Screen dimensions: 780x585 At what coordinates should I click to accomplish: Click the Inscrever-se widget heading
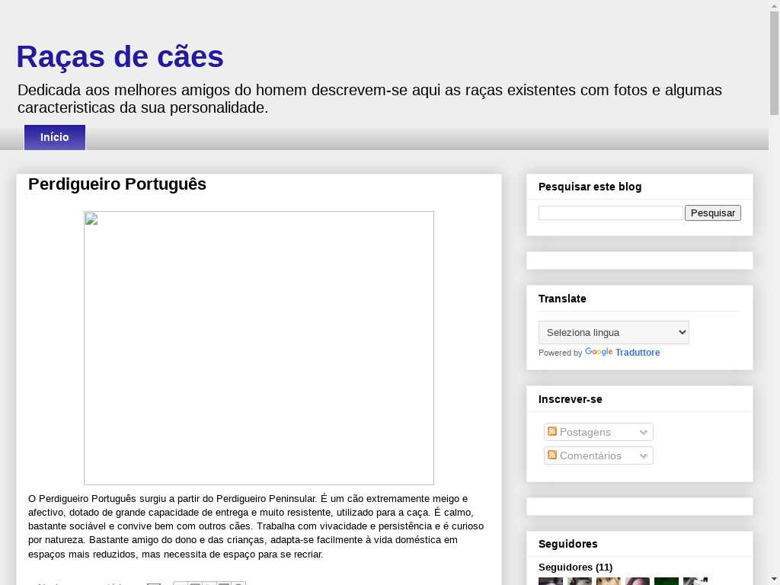(x=570, y=399)
